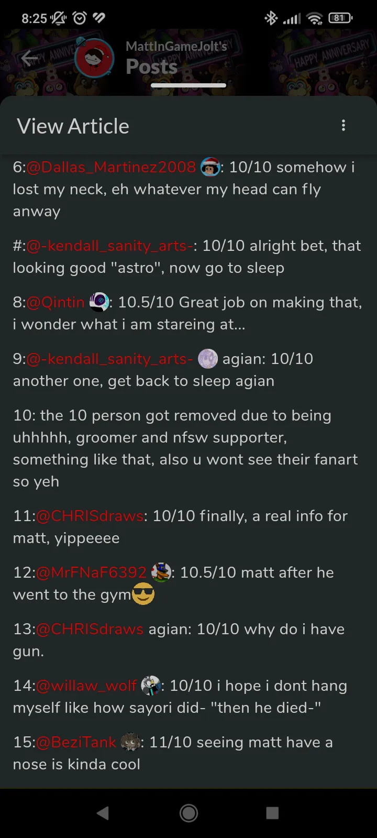Tap the bottom sheet drag handle
Viewport: 377px width, 838px height.
188,85
